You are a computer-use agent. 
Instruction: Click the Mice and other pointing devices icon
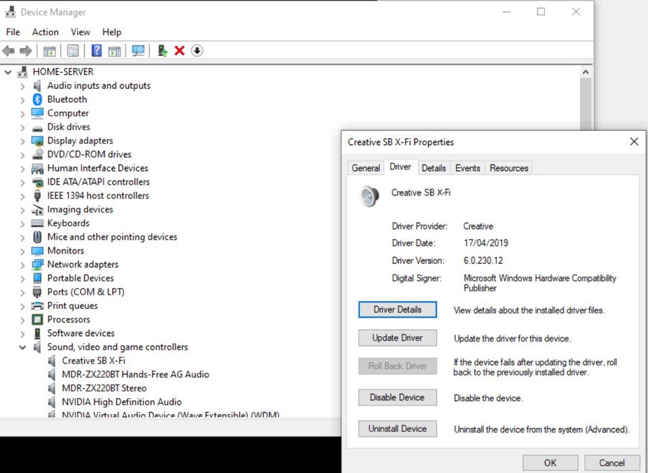[37, 237]
